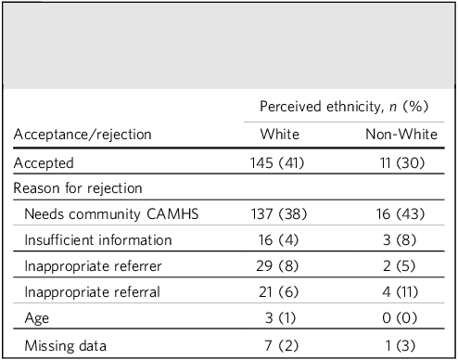This screenshot has width=458, height=360.
Task: Click the Inappropriate referral row label
Action: point(92,292)
